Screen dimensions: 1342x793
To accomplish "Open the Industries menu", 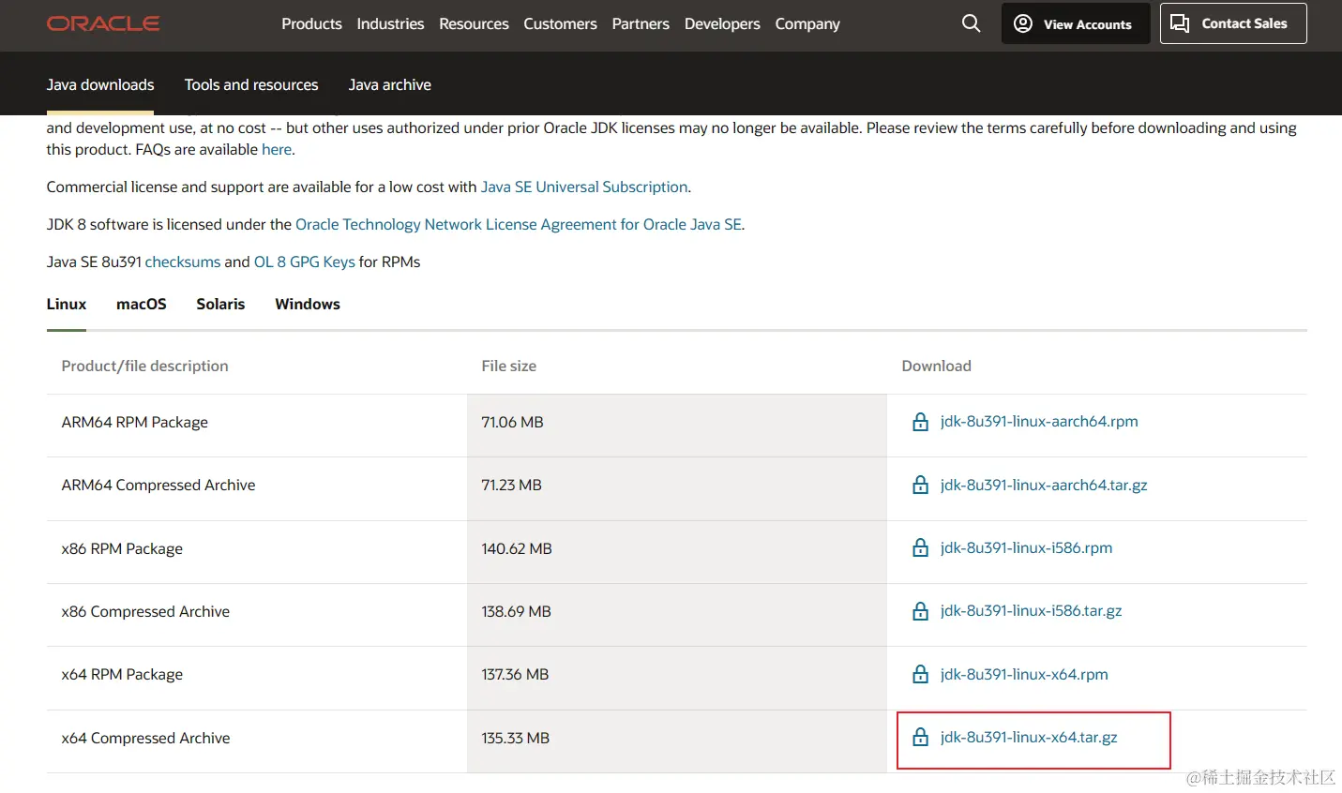I will pyautogui.click(x=390, y=23).
